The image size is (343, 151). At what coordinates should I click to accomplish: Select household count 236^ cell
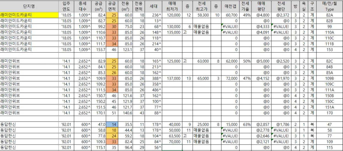tap(153, 15)
